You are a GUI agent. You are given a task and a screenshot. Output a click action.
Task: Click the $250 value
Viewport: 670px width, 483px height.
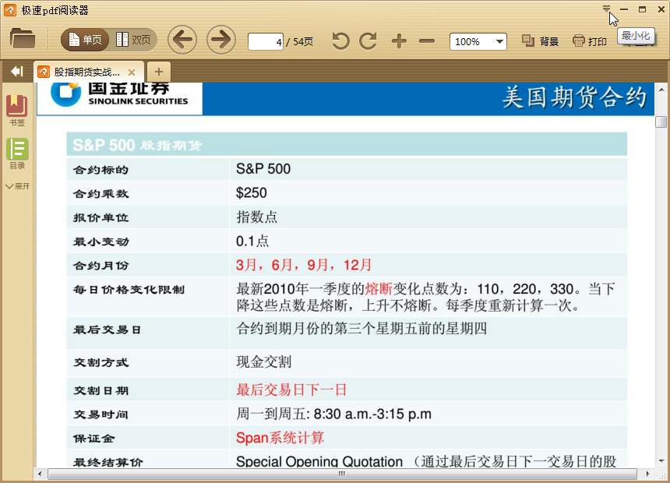coord(251,192)
